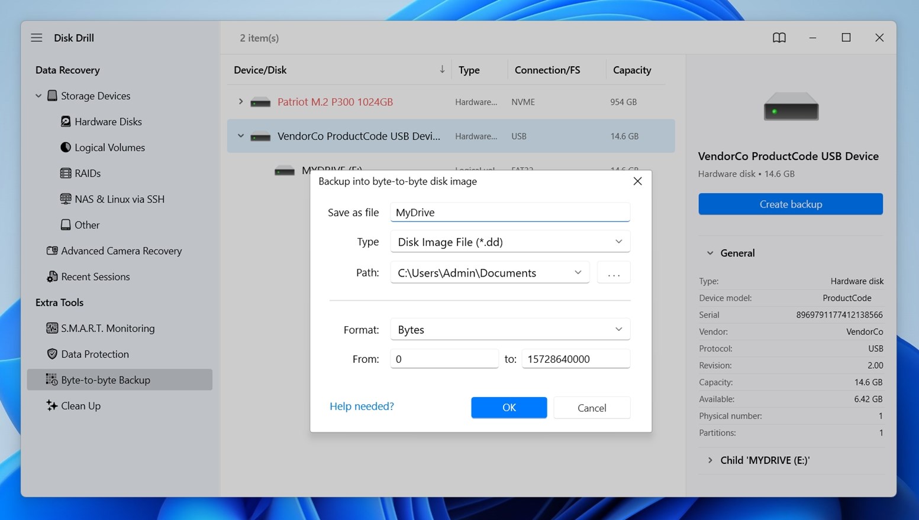Screen dimensions: 919x520
Task: Click the Help needed? link
Action: point(362,406)
